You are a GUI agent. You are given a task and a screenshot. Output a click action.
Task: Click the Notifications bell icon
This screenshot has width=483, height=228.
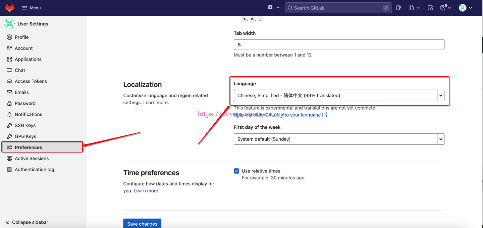coord(9,114)
